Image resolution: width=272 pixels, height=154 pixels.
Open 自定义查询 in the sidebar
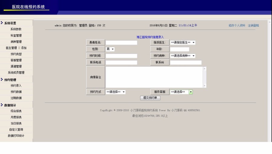coord(16,129)
